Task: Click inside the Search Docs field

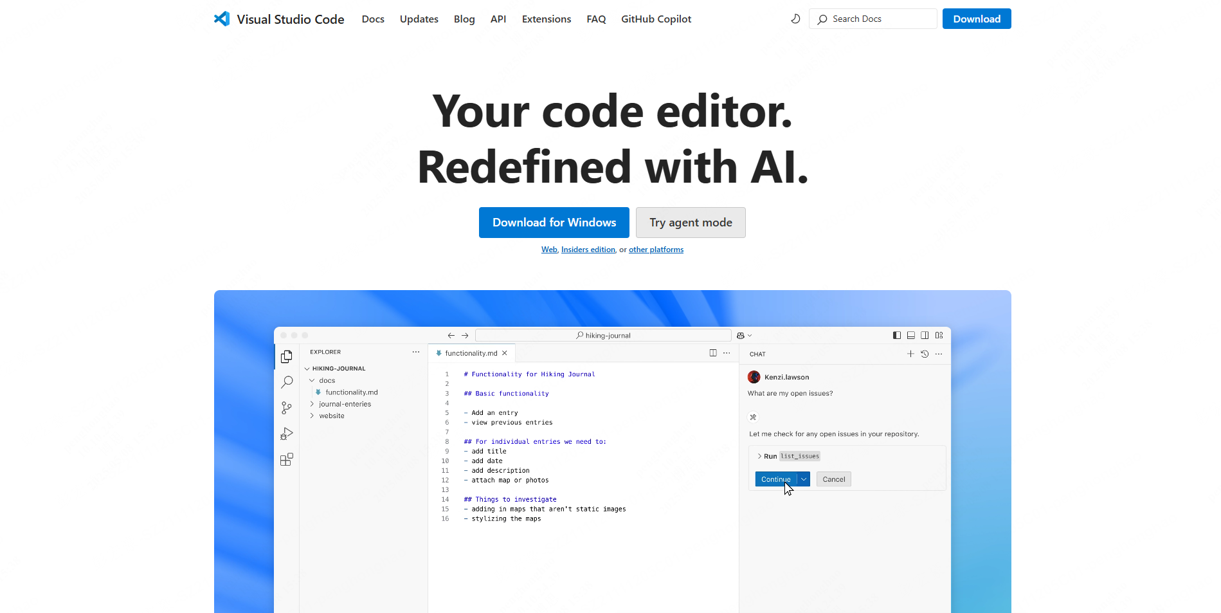Action: [x=873, y=19]
